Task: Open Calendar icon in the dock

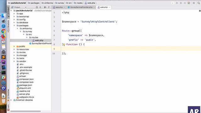Action: [x=3, y=41]
